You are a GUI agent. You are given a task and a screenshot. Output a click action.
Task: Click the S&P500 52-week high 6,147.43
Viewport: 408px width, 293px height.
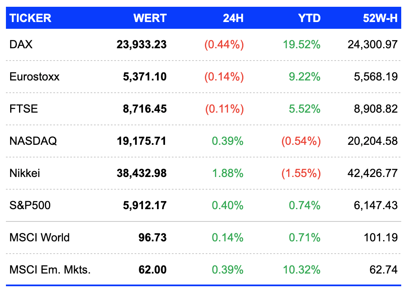pyautogui.click(x=376, y=205)
